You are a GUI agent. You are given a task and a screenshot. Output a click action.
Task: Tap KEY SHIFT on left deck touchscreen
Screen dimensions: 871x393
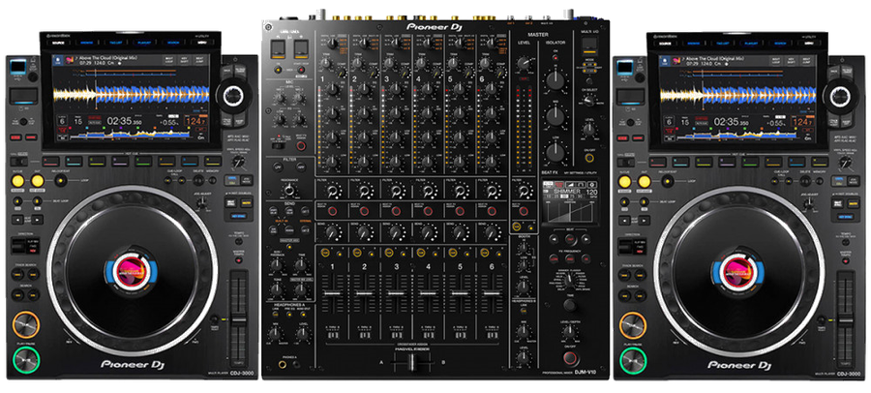tap(185, 59)
